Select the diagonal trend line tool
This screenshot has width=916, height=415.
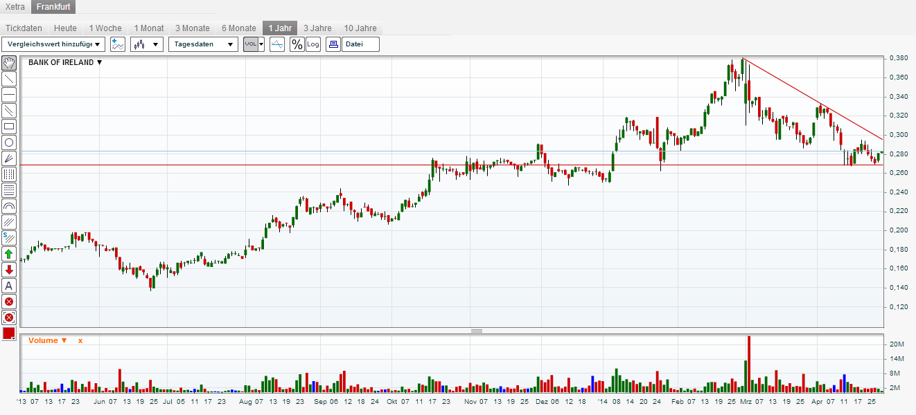[9, 79]
